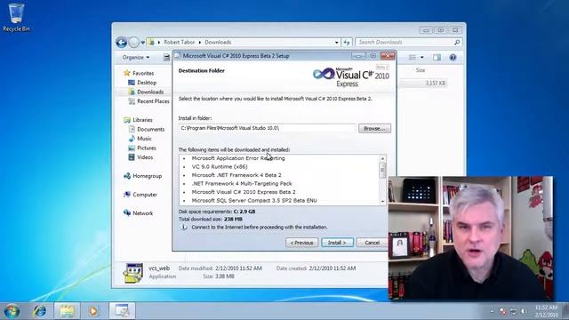Viewport: 569px width, 320px height.
Task: Open the recent locations dropdown arrow
Action: tap(142, 43)
